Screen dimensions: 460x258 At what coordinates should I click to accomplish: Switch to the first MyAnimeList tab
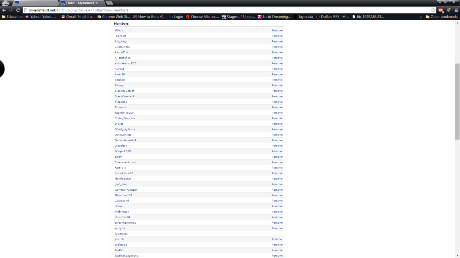coord(34,3)
